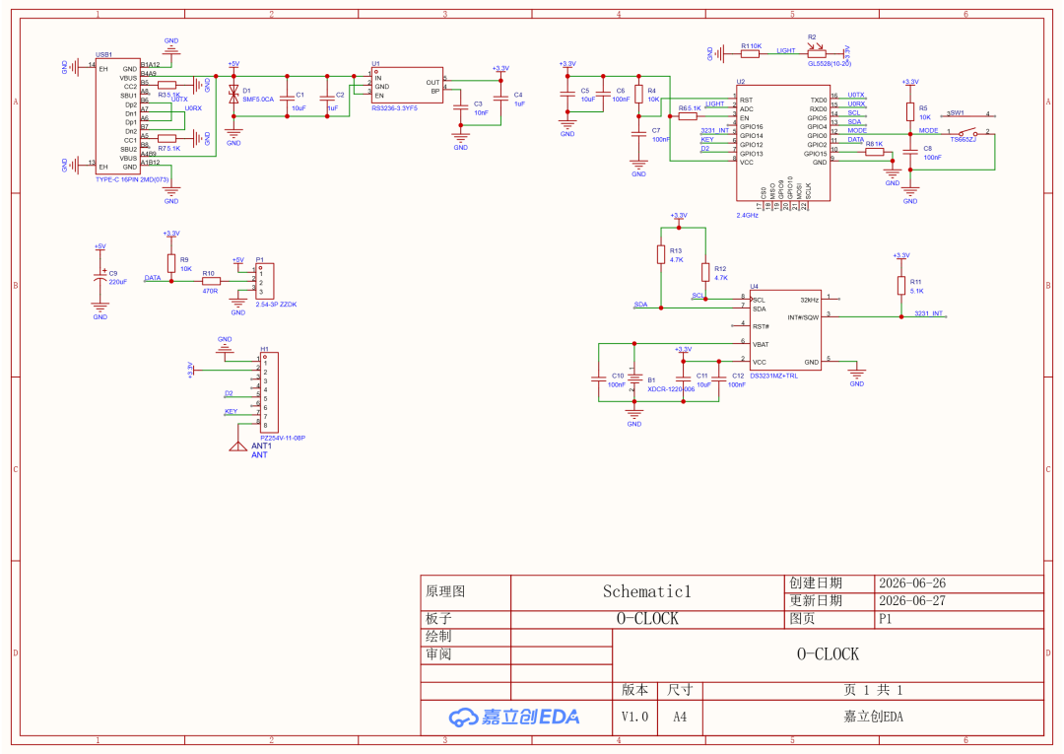Click the 嘉立创EDA cloud logo in title block
The image size is (1064, 754).
[x=513, y=717]
